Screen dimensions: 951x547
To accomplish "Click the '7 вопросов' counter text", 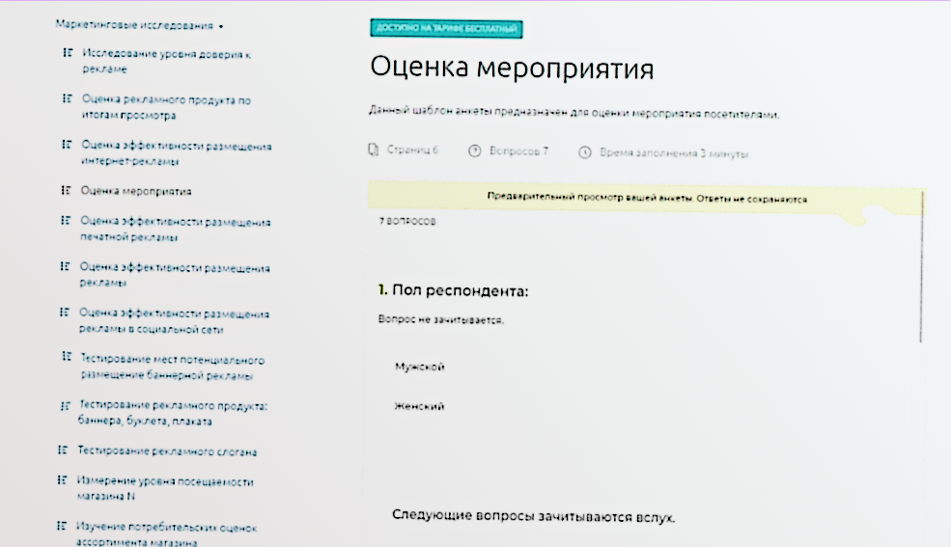I will pyautogui.click(x=407, y=221).
